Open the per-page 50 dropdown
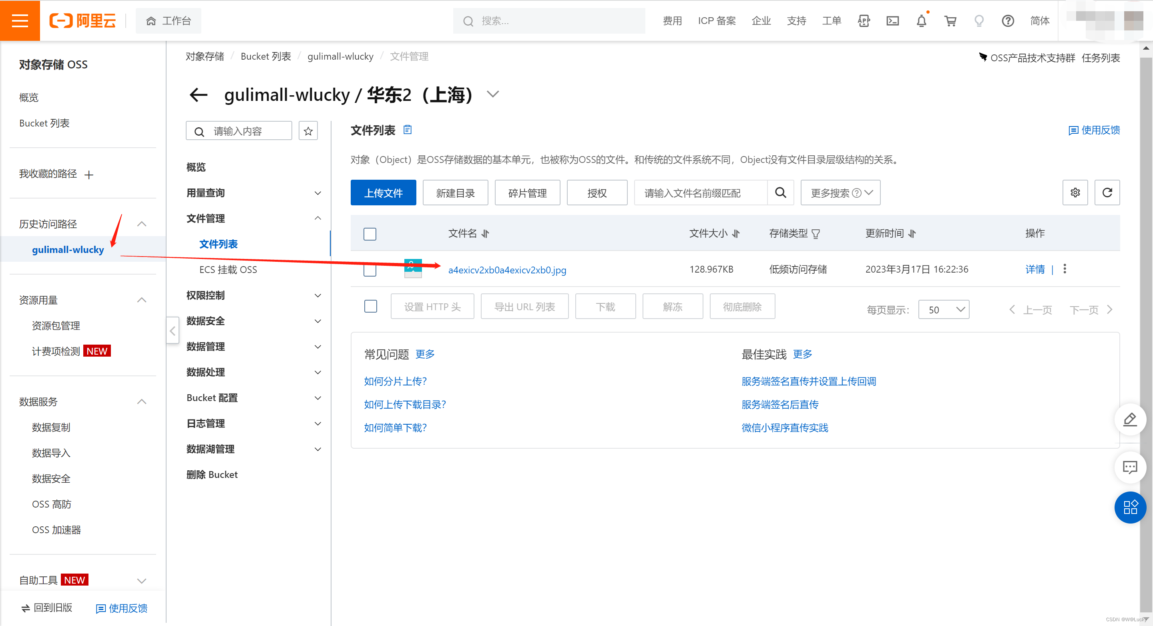This screenshot has width=1153, height=626. click(x=943, y=310)
